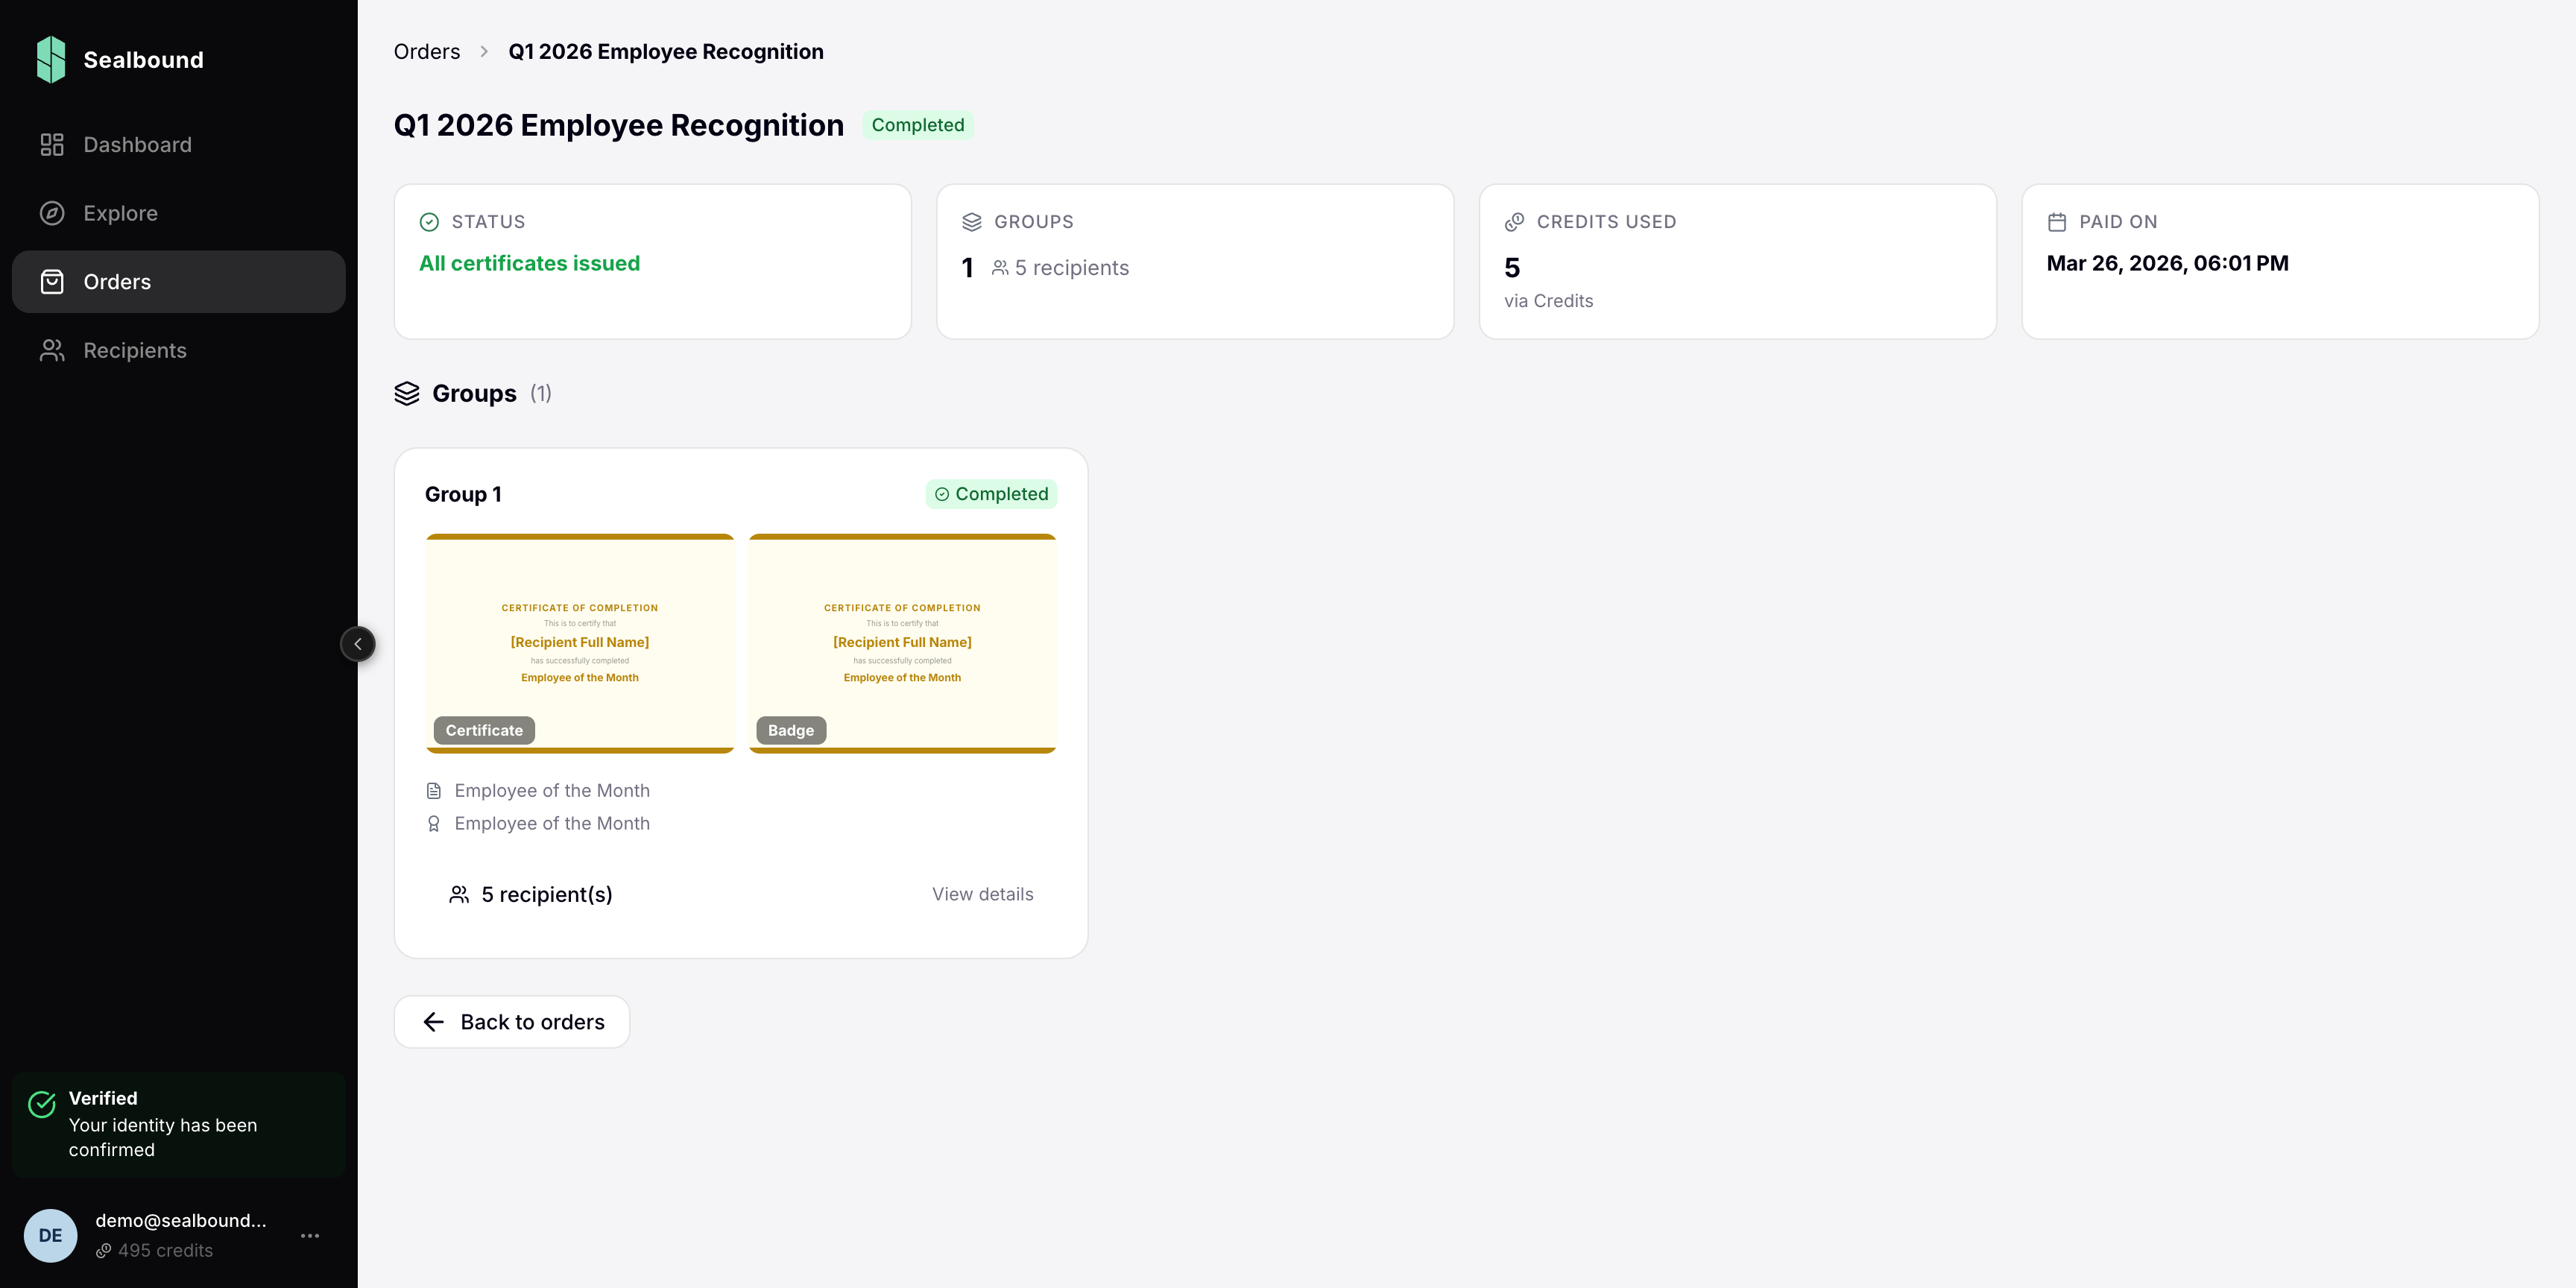Click the Orders breadcrumb link
Screen dimensions: 2576x1288
point(427,52)
